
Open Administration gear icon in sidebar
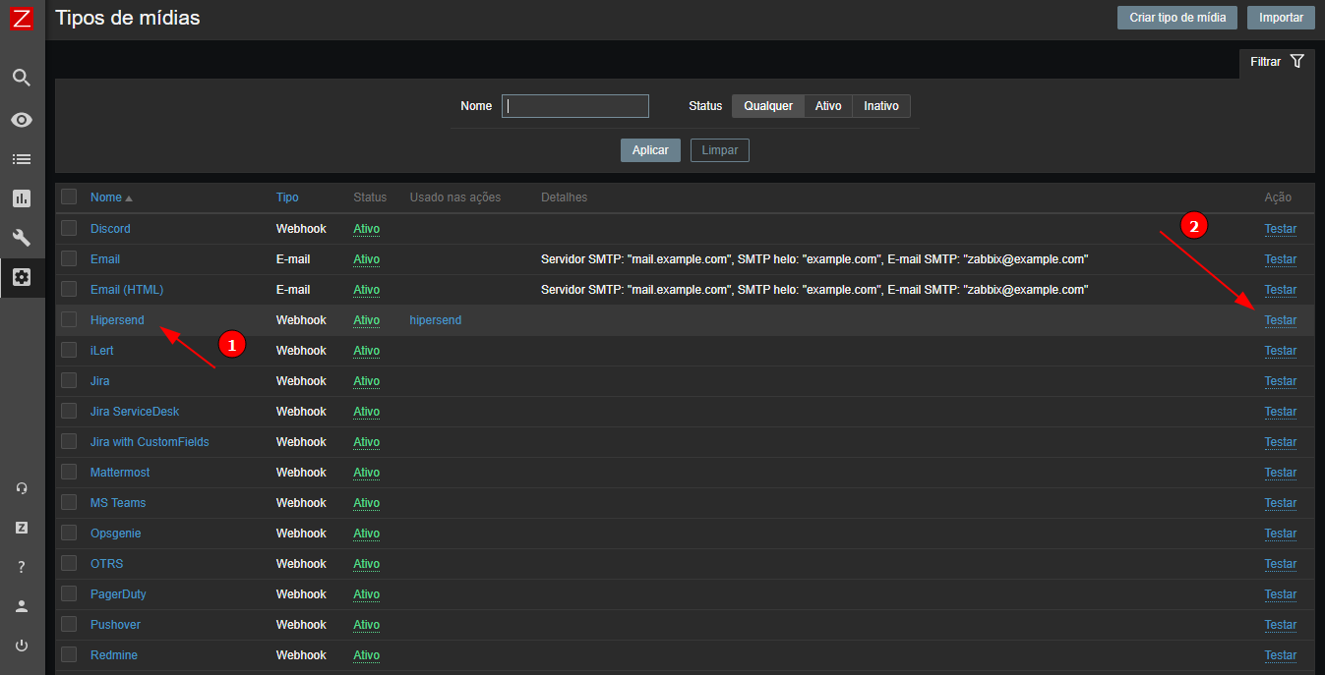point(22,277)
